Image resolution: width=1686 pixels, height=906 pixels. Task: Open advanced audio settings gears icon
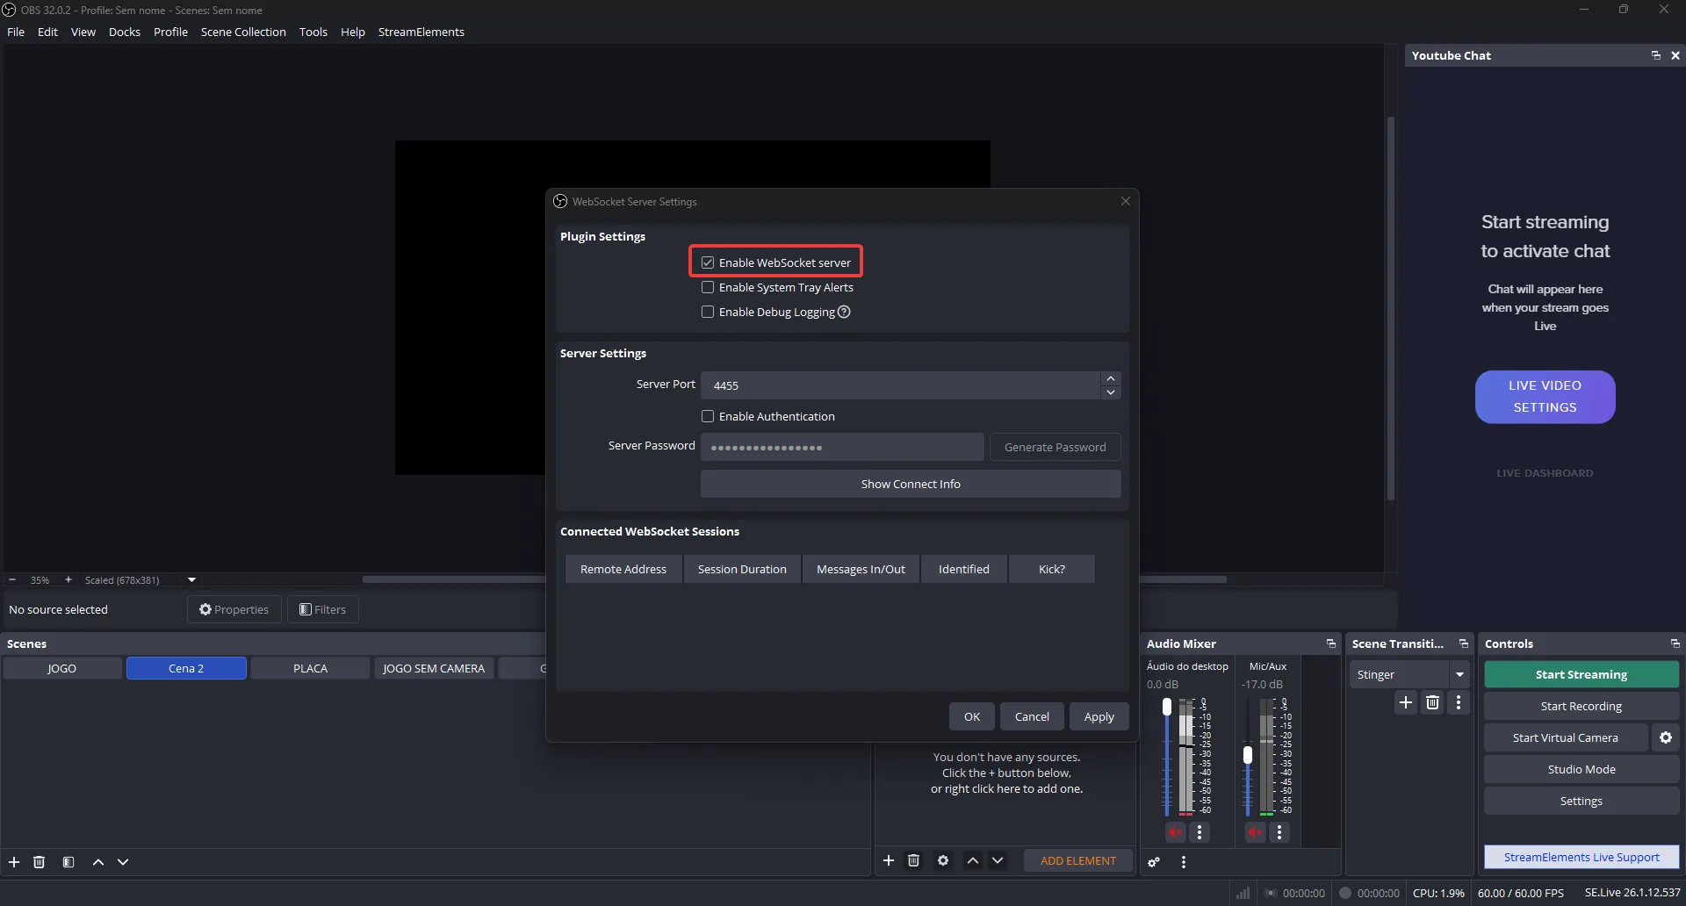[x=1154, y=862]
